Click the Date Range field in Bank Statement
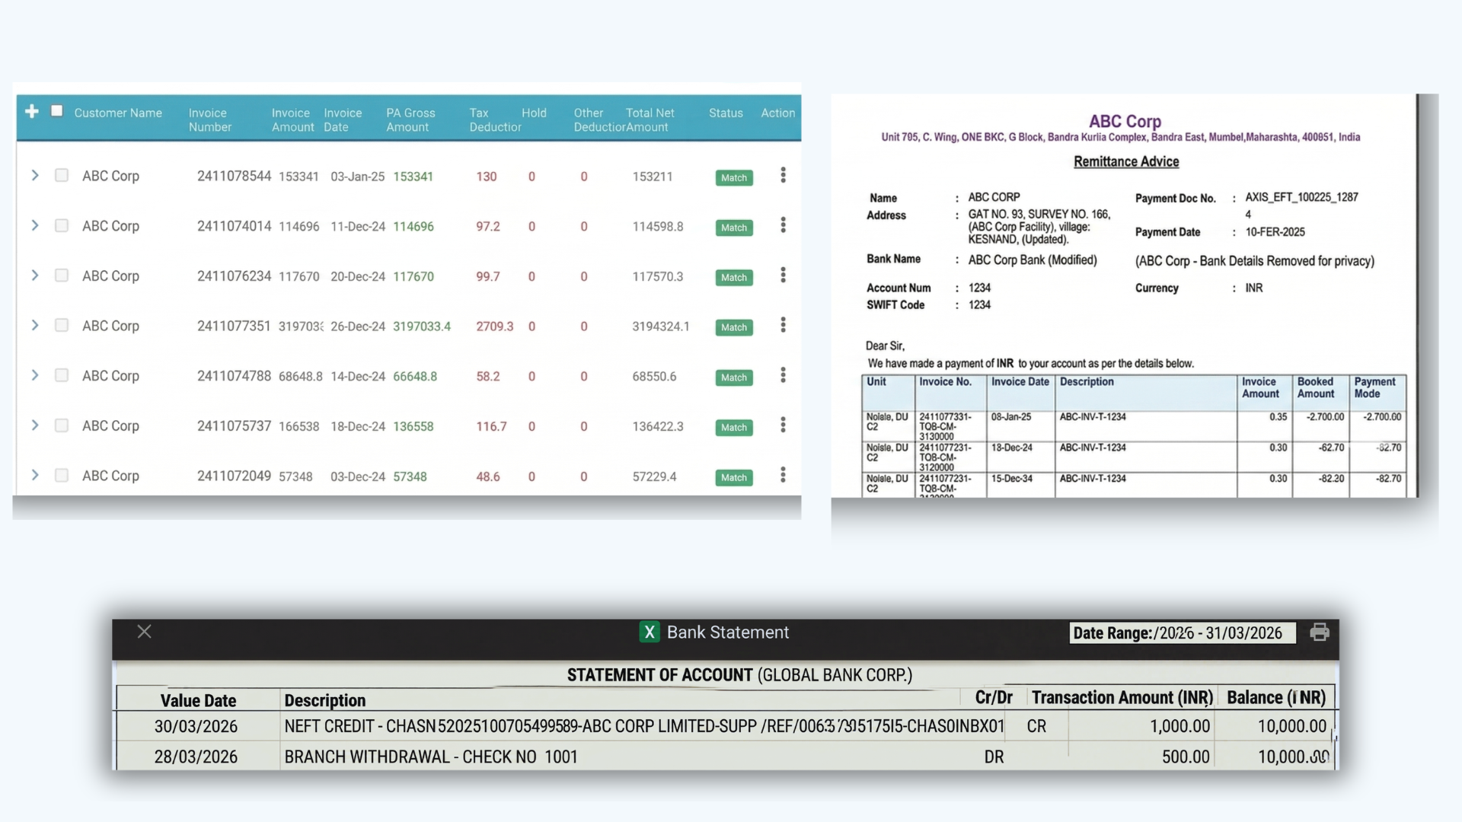 pyautogui.click(x=1181, y=633)
